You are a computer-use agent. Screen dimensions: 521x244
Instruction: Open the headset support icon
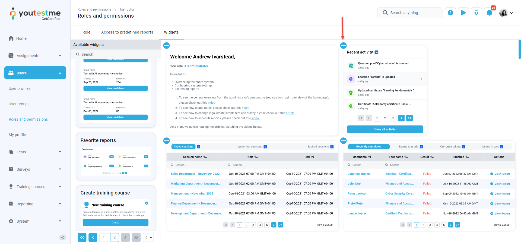pos(476,13)
